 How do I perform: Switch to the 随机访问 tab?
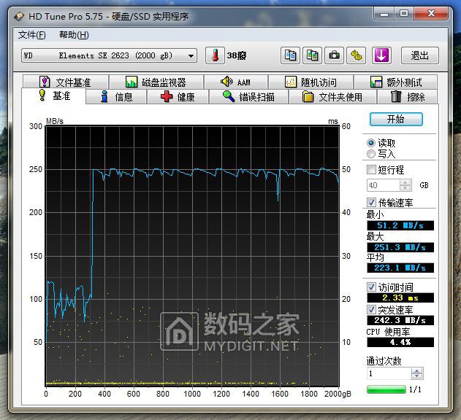(x=310, y=82)
